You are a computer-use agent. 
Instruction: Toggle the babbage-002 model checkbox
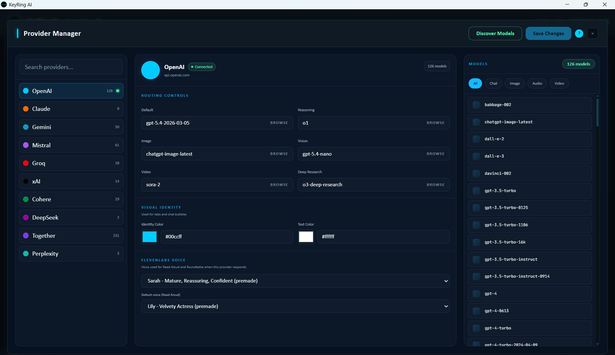[x=477, y=105]
